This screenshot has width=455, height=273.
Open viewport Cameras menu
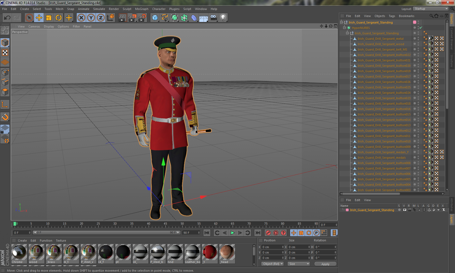pyautogui.click(x=34, y=26)
